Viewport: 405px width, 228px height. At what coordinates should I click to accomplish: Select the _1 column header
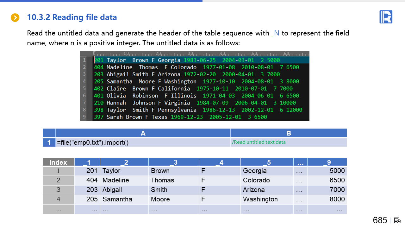[x=87, y=162]
